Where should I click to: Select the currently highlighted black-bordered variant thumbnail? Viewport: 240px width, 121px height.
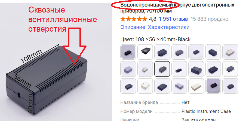162,69
